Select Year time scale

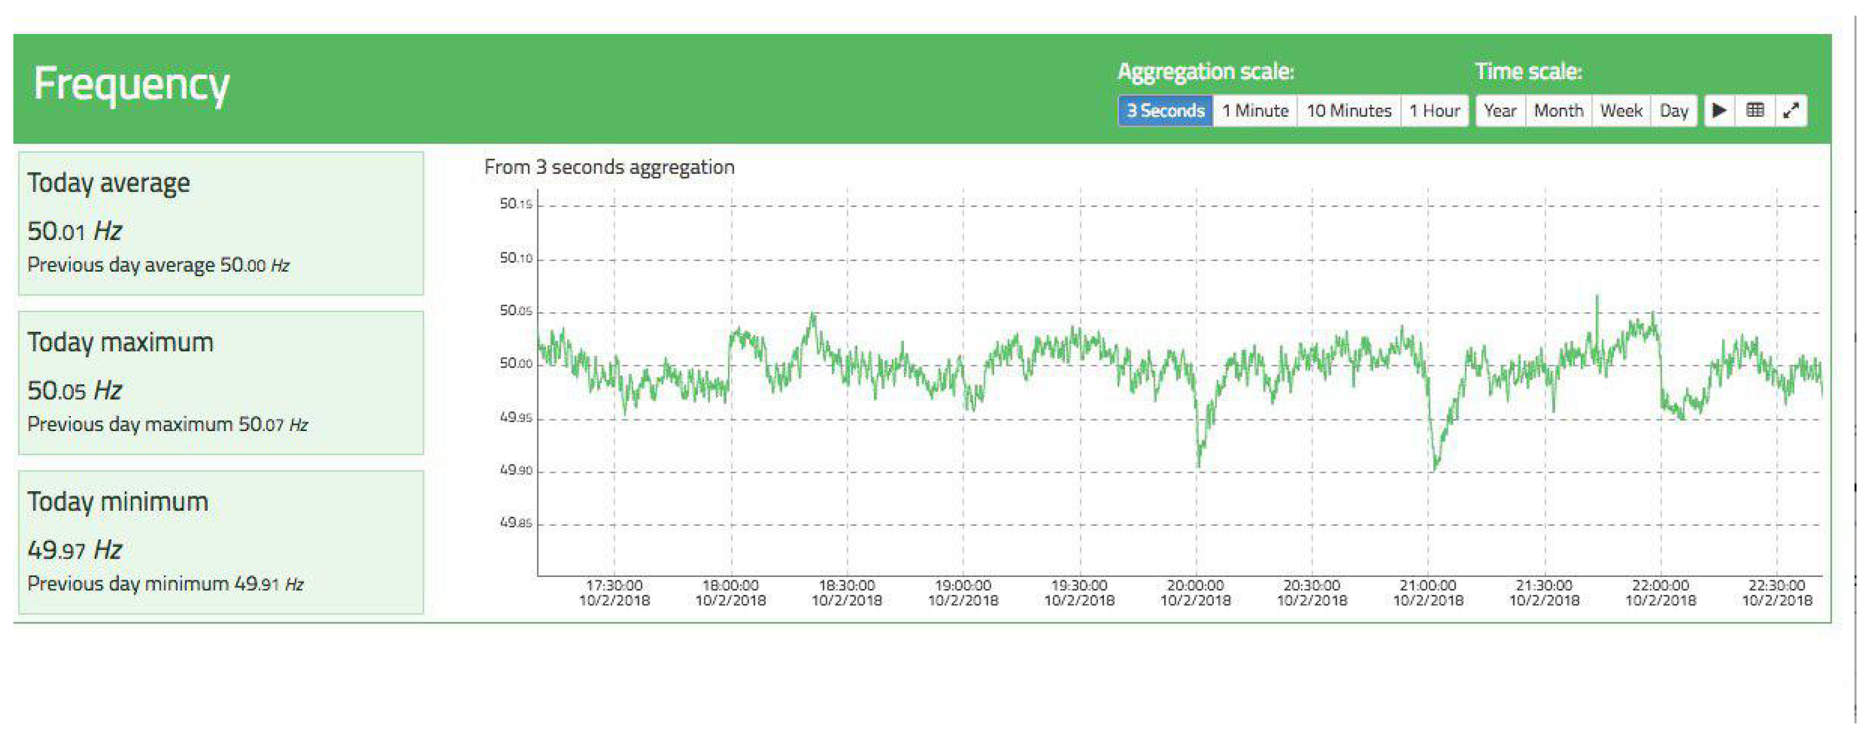pyautogui.click(x=1499, y=111)
